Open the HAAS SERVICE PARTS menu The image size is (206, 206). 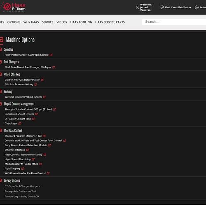click(x=110, y=22)
